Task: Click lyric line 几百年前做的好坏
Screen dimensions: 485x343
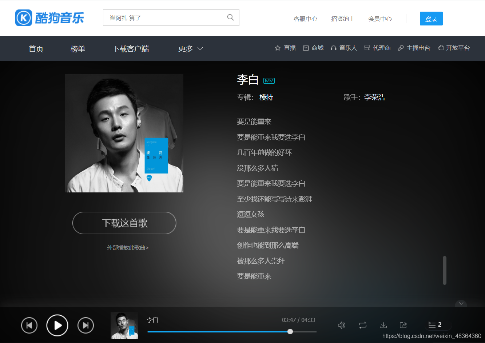Action: point(265,152)
